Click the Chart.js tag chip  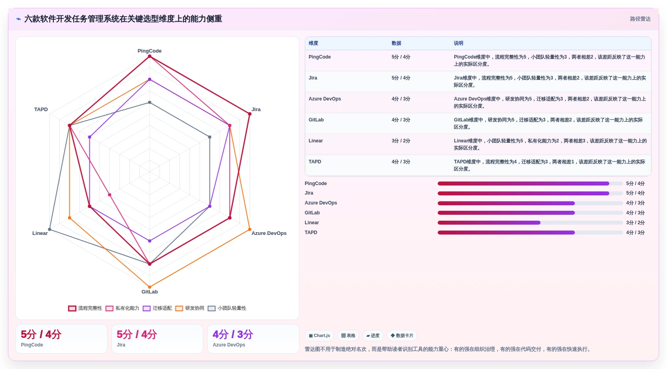point(319,335)
